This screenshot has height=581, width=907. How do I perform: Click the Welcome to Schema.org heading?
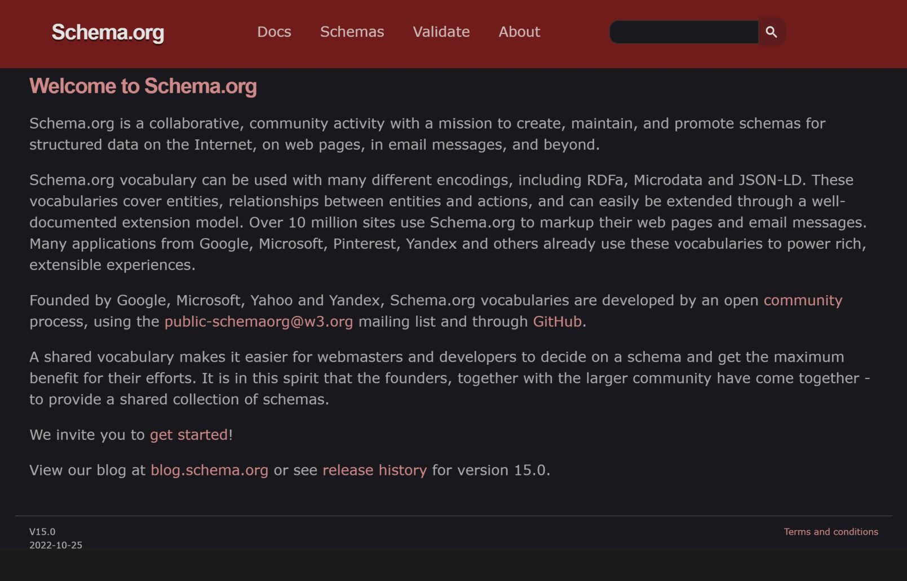(x=143, y=86)
